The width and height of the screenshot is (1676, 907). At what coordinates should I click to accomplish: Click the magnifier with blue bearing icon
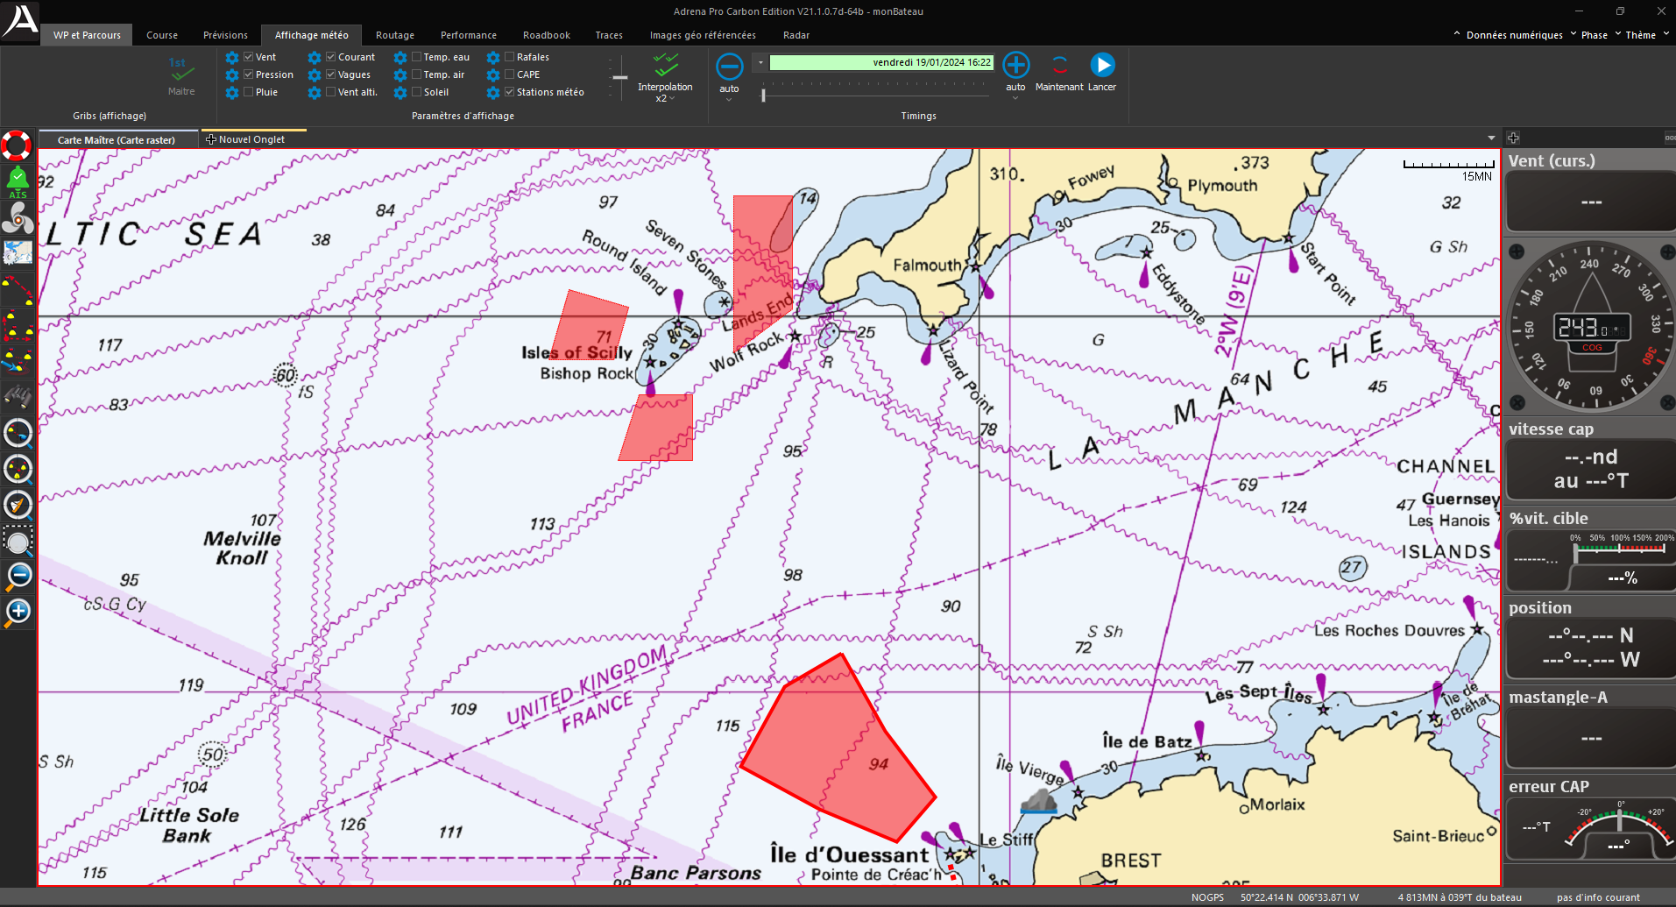(18, 433)
